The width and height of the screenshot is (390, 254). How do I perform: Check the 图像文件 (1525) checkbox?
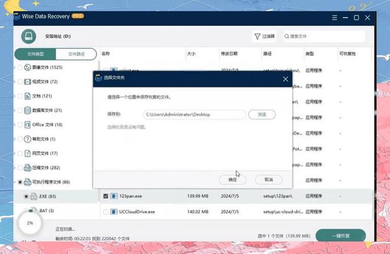(20, 68)
